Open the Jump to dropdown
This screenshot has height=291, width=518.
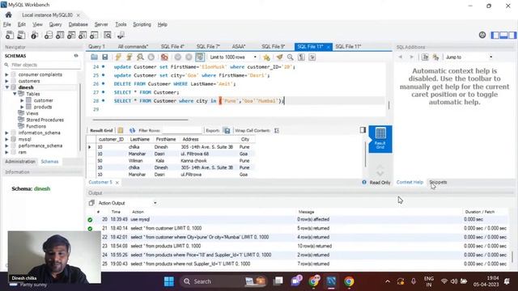[469, 57]
